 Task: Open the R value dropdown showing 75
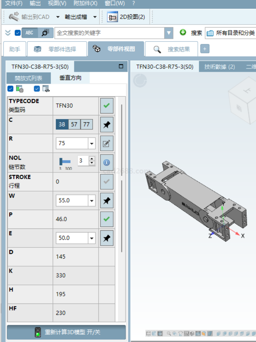click(x=91, y=144)
